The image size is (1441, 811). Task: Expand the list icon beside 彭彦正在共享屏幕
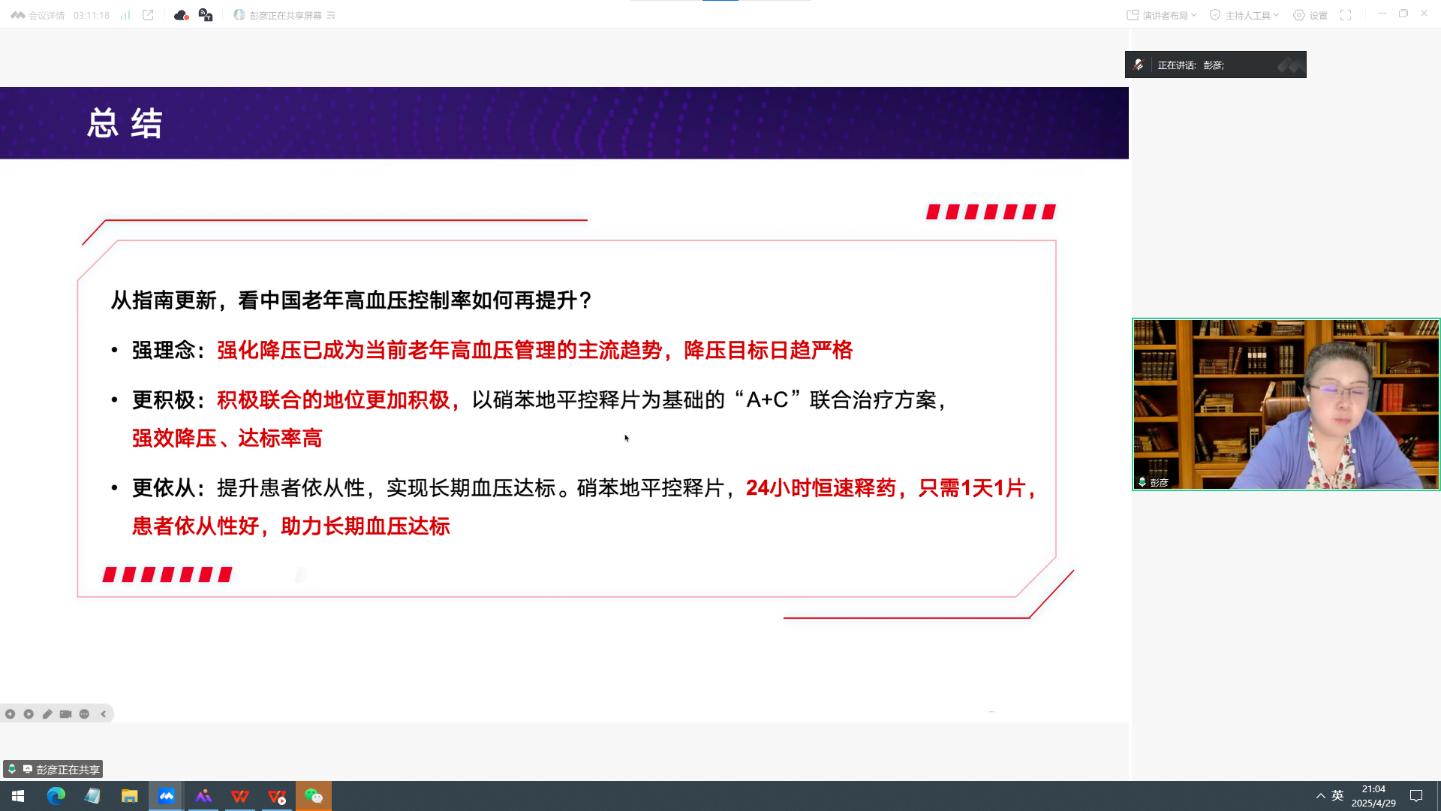[331, 15]
